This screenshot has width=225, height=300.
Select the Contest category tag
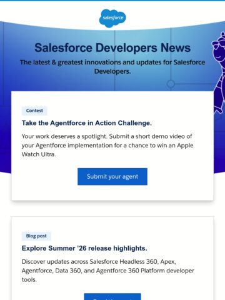pyautogui.click(x=34, y=111)
